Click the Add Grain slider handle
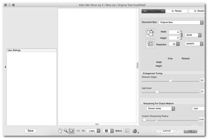 (x=157, y=92)
